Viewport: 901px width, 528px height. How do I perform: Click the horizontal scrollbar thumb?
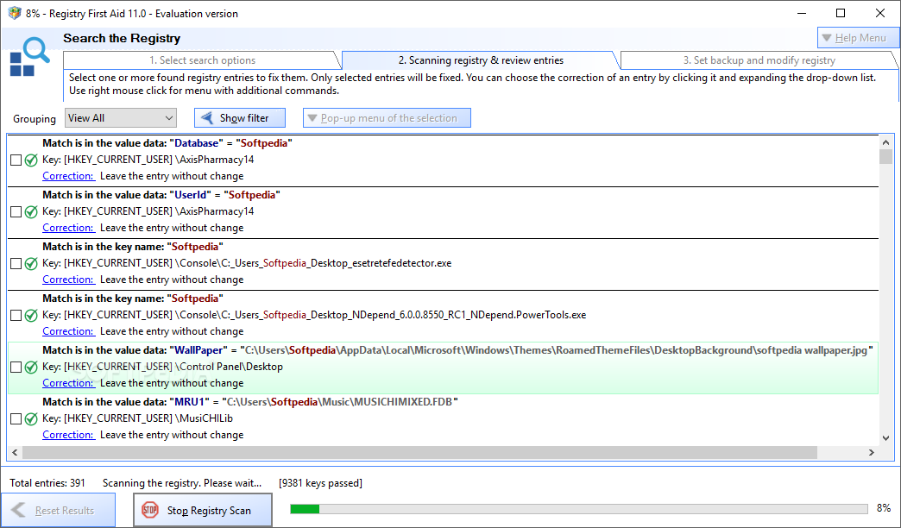point(419,453)
